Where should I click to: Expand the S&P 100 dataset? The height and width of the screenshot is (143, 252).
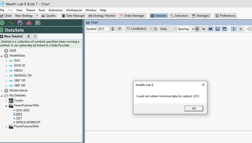coord(6,81)
